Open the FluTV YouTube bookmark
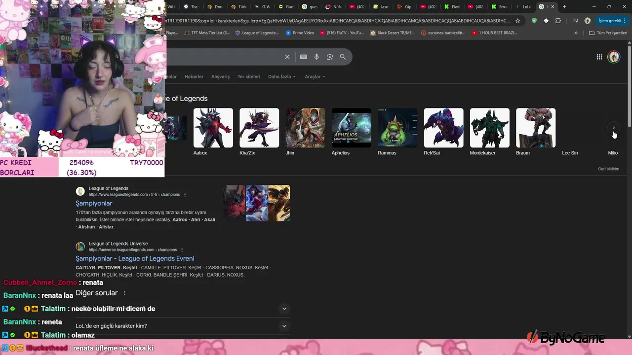632x355 pixels. [342, 33]
